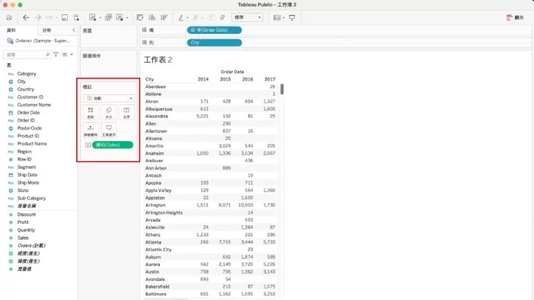Switch to the Analysis tab

click(x=47, y=30)
